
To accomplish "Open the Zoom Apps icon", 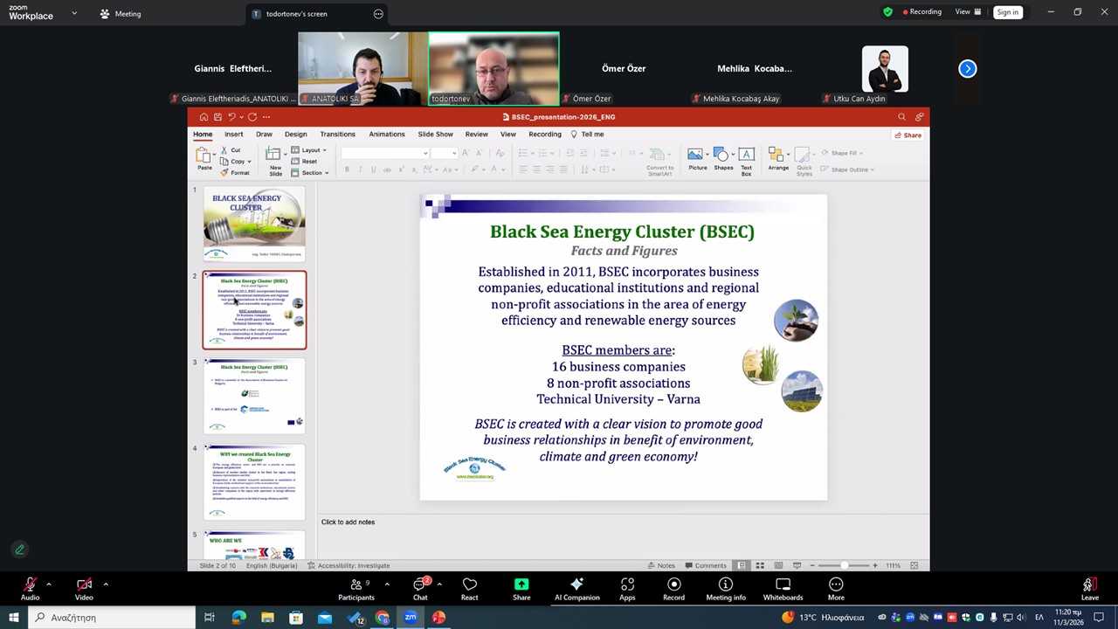I will coord(627,589).
